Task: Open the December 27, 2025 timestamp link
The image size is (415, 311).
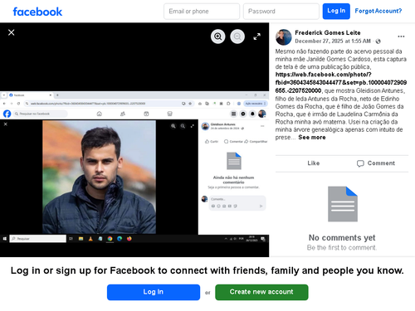Action: click(333, 41)
